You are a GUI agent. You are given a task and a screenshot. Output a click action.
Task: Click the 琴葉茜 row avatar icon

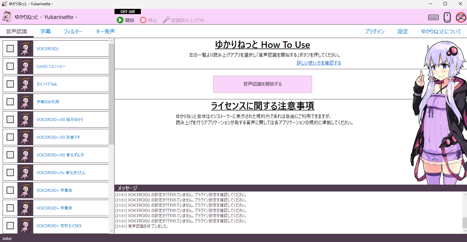click(25, 190)
